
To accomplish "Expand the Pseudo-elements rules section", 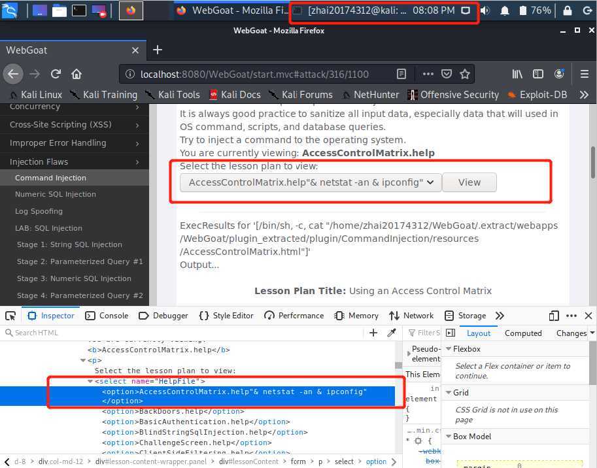I will point(409,354).
